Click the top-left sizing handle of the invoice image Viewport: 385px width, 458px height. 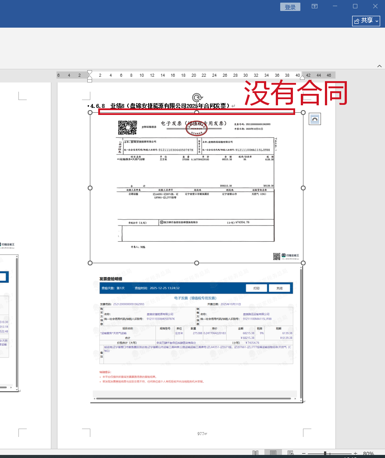click(90, 112)
